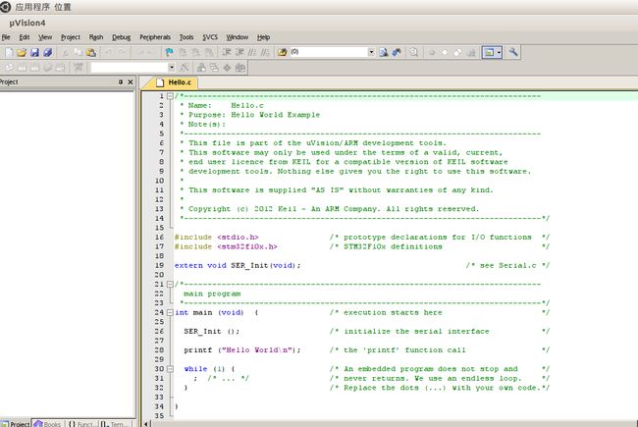The height and width of the screenshot is (427, 638).
Task: Click the Select Target combo box field
Action: click(x=130, y=67)
